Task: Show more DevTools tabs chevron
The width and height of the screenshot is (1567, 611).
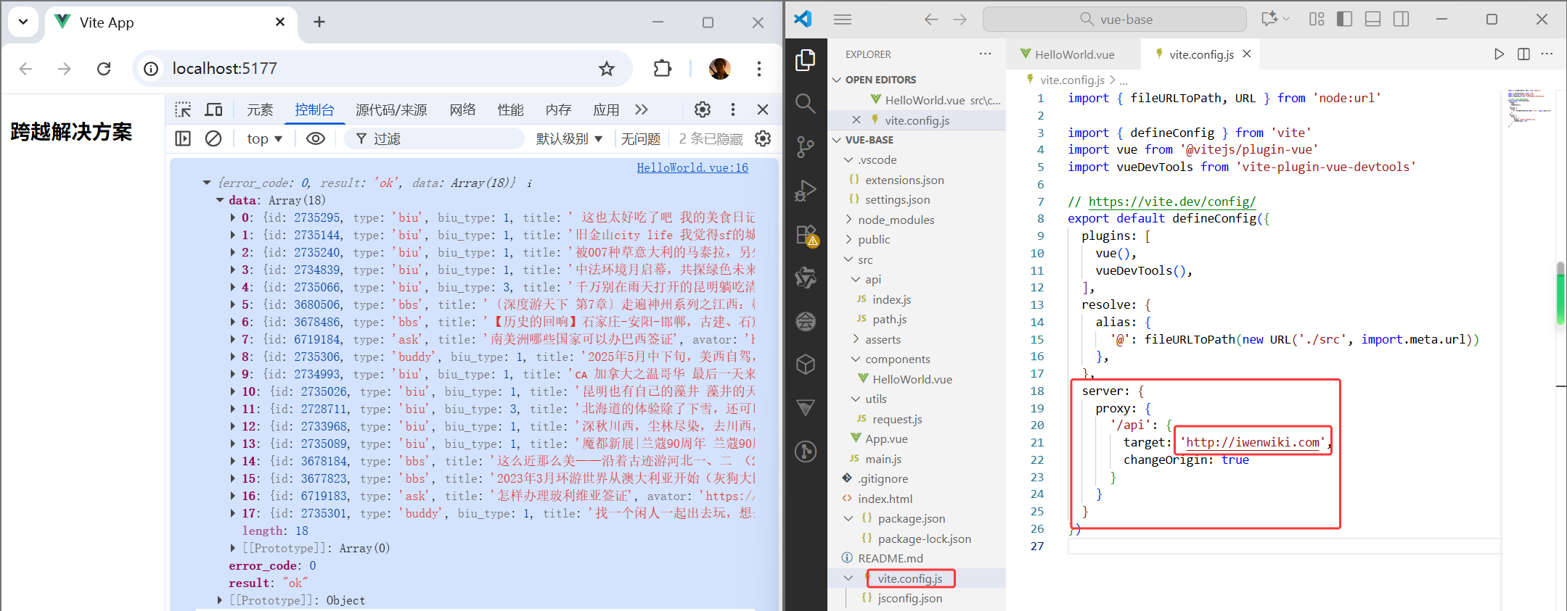Action: [x=641, y=109]
